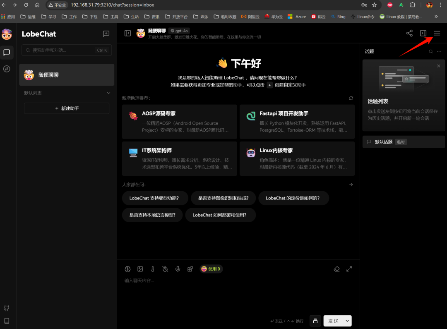This screenshot has height=329, width=447.
Task: Collapse the session list panel icon
Action: 128,34
